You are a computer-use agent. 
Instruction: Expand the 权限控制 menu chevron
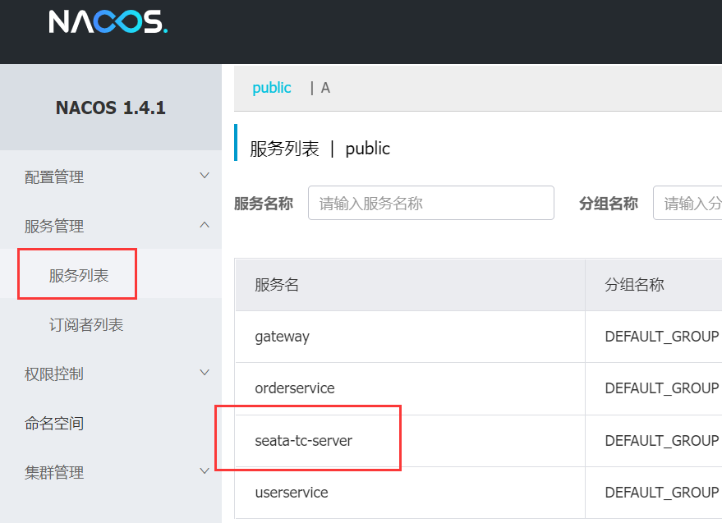click(205, 373)
